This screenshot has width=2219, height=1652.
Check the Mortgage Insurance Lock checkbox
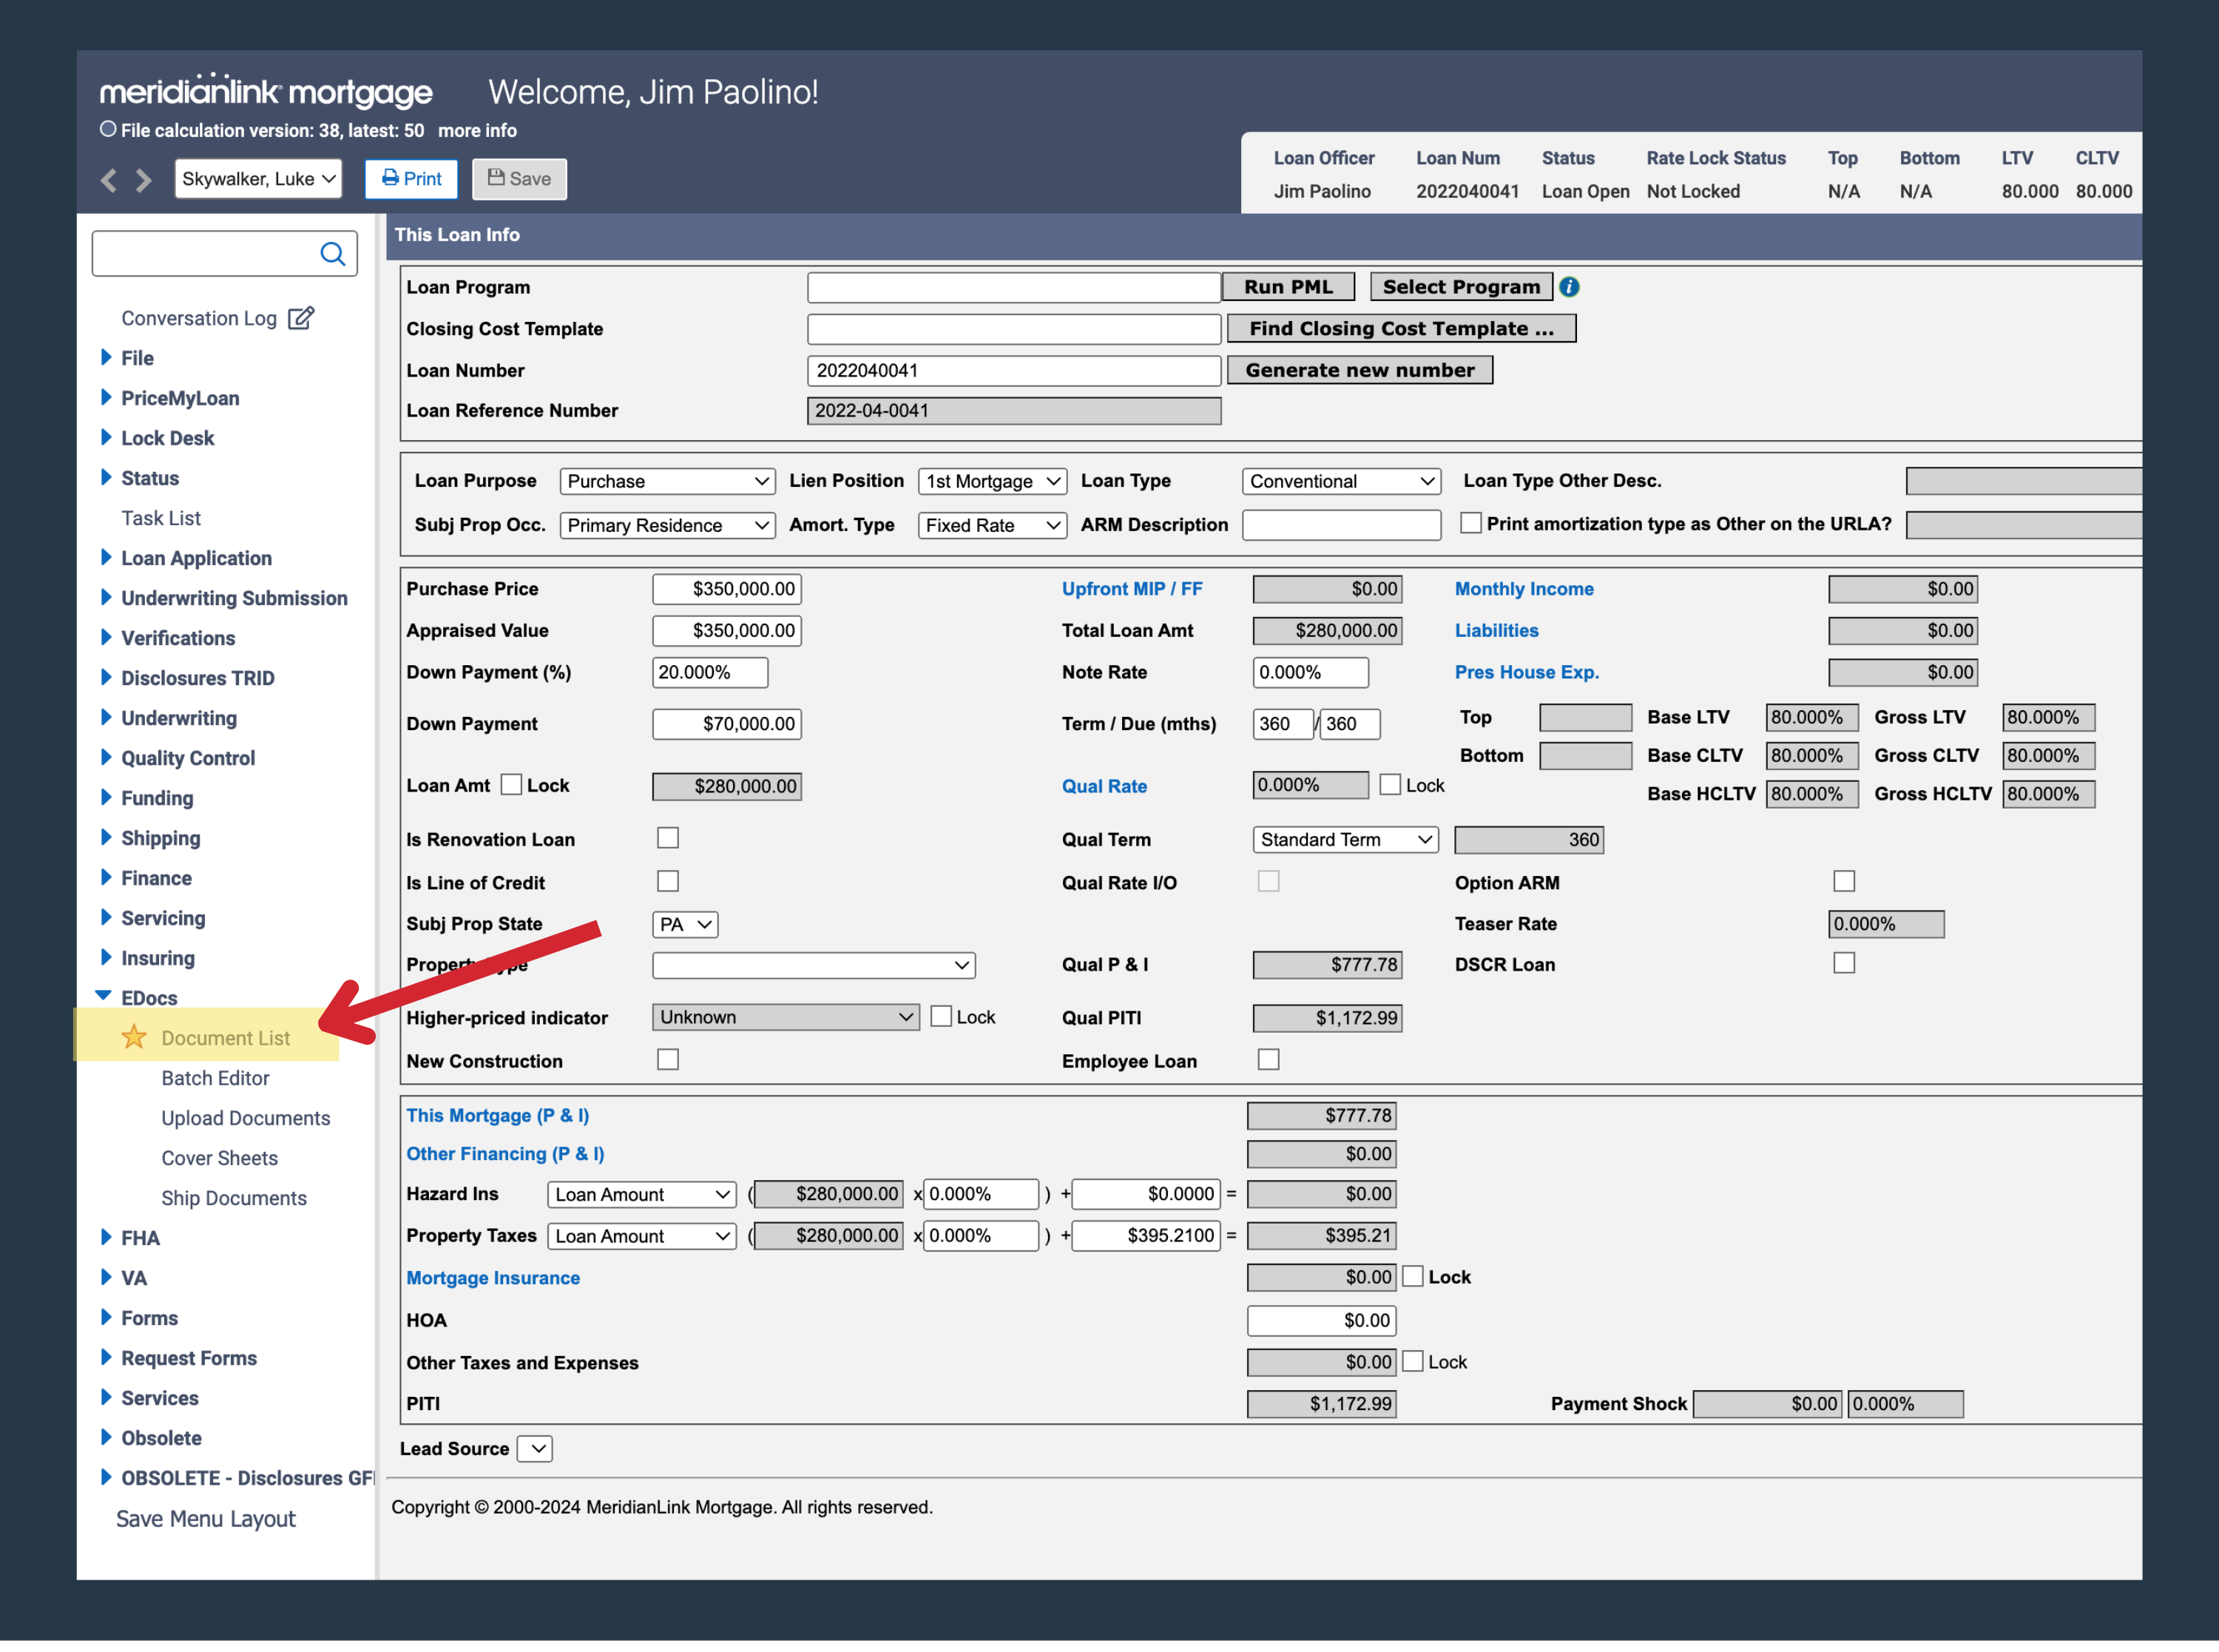[x=1412, y=1276]
